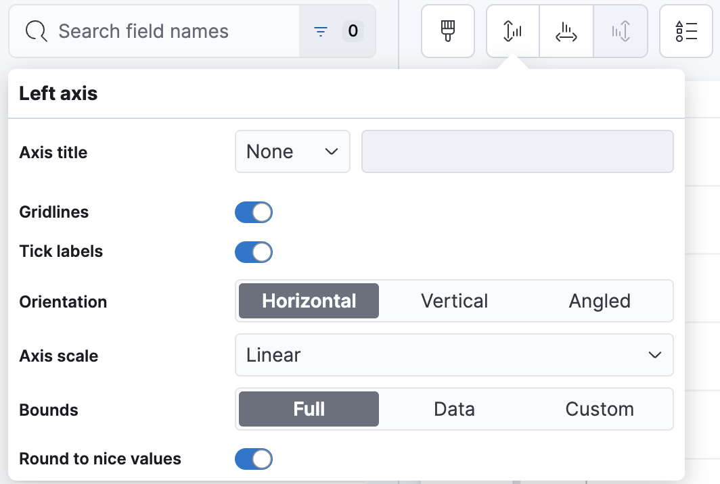This screenshot has height=484, width=720.
Task: Focus the Search field names box
Action: tap(169, 31)
